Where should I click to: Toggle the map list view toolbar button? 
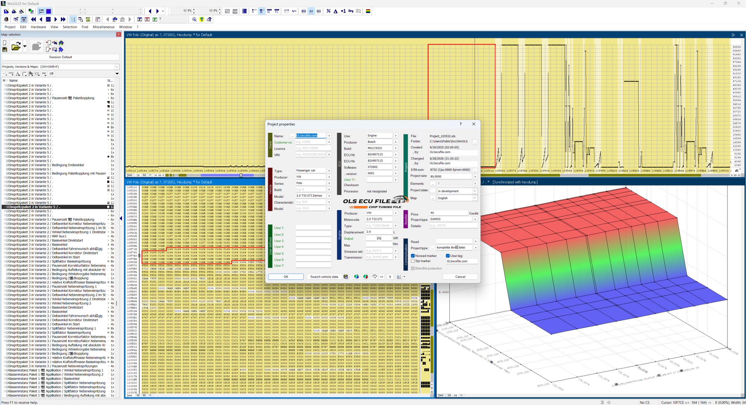[x=73, y=19]
